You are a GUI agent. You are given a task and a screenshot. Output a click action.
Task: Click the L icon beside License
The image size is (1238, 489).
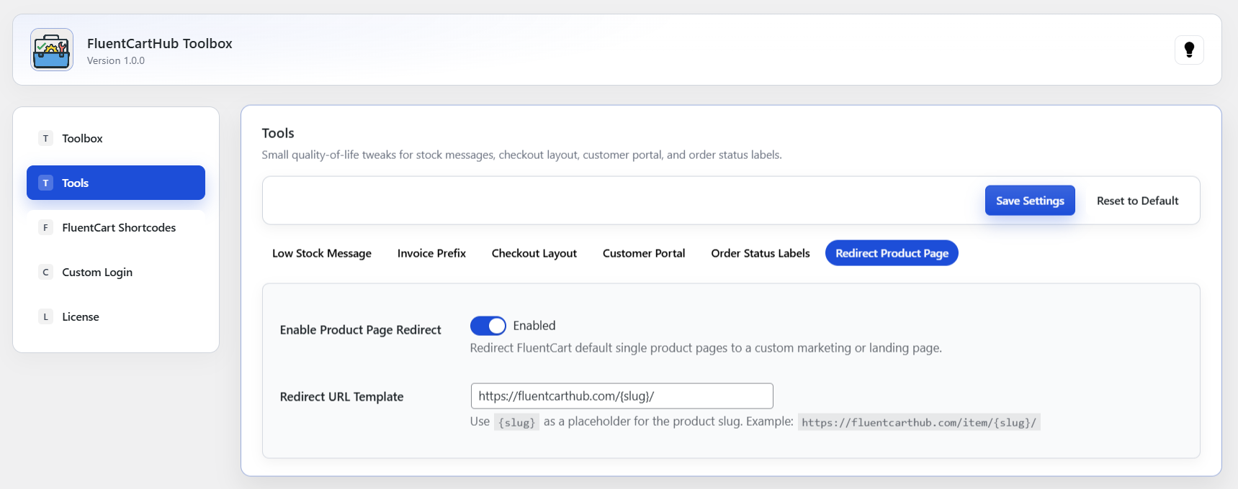45,316
